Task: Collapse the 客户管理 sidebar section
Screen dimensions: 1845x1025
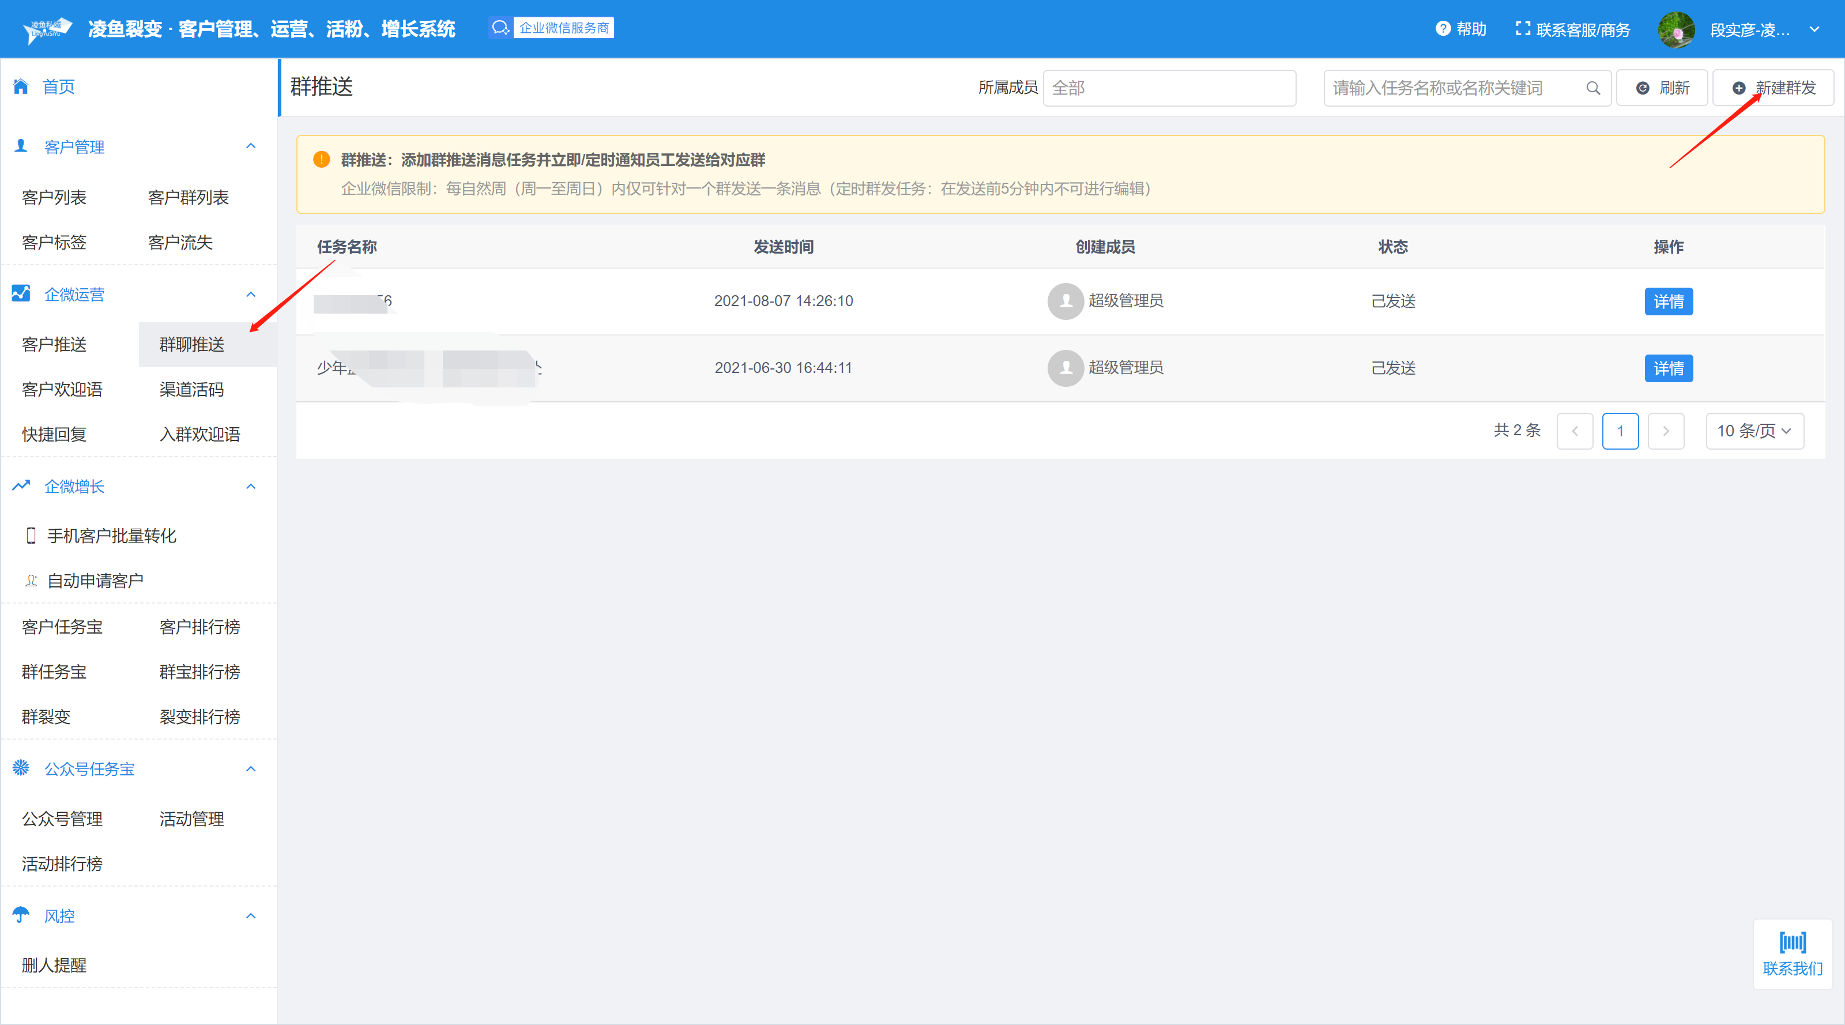Action: (x=251, y=146)
